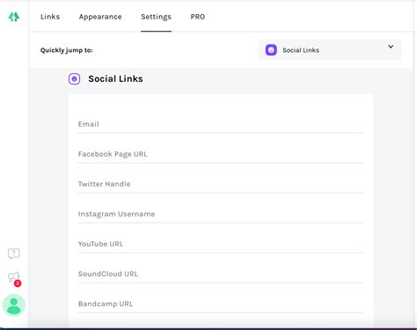
Task: Open announcements megaphone icon with badge
Action: click(14, 278)
